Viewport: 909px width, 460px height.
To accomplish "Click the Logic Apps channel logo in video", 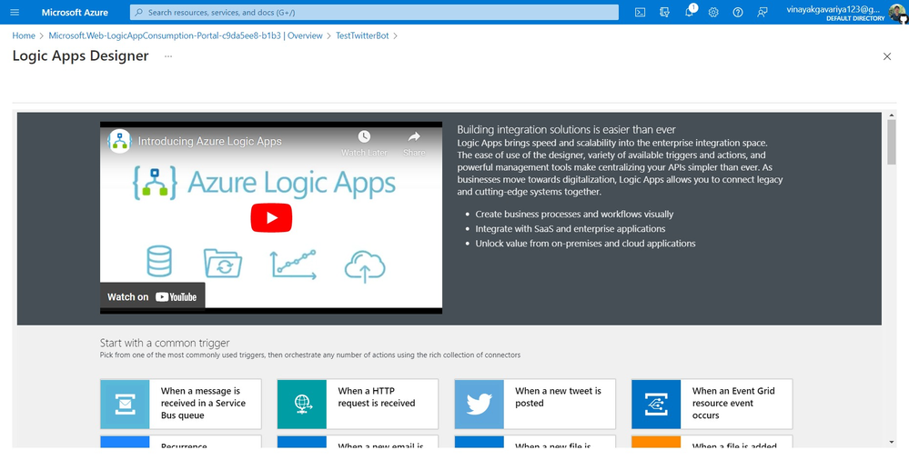I will coord(120,141).
